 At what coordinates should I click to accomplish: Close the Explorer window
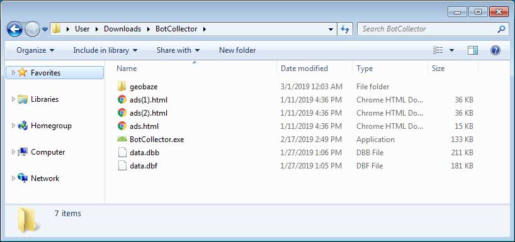pyautogui.click(x=499, y=12)
